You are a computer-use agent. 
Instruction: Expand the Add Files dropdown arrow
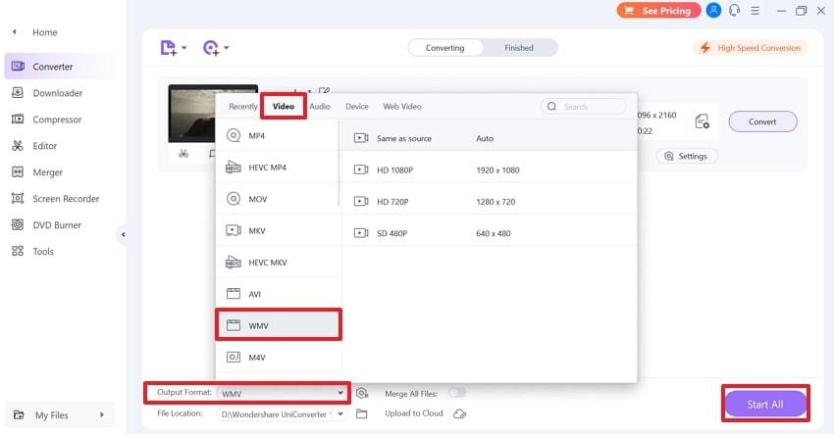click(x=184, y=48)
